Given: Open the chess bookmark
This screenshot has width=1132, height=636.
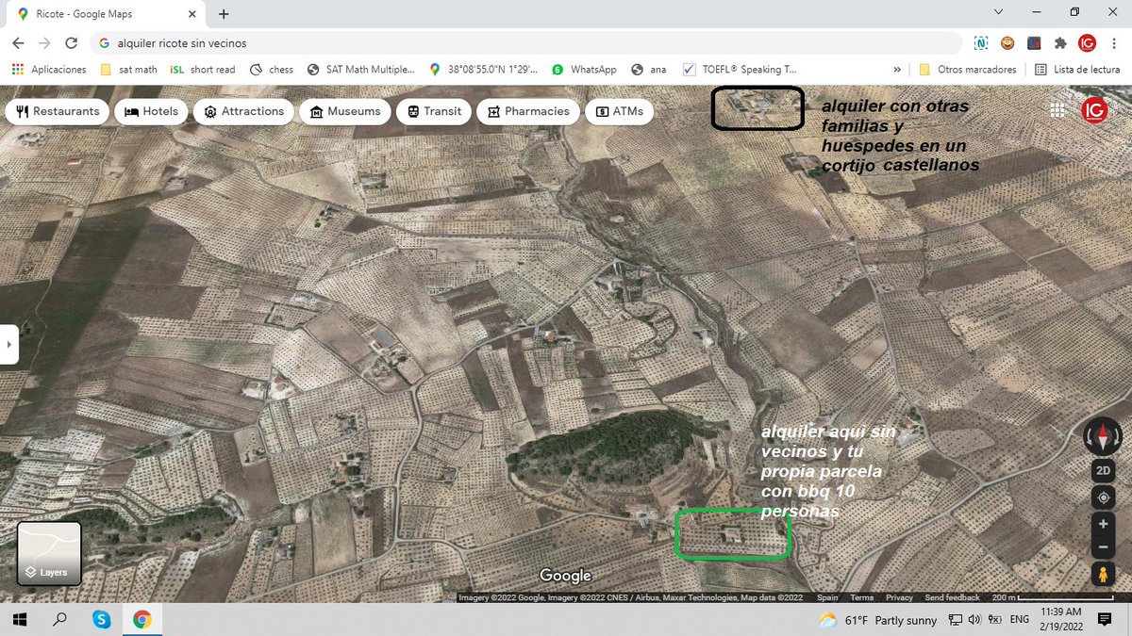Looking at the screenshot, I should (272, 69).
